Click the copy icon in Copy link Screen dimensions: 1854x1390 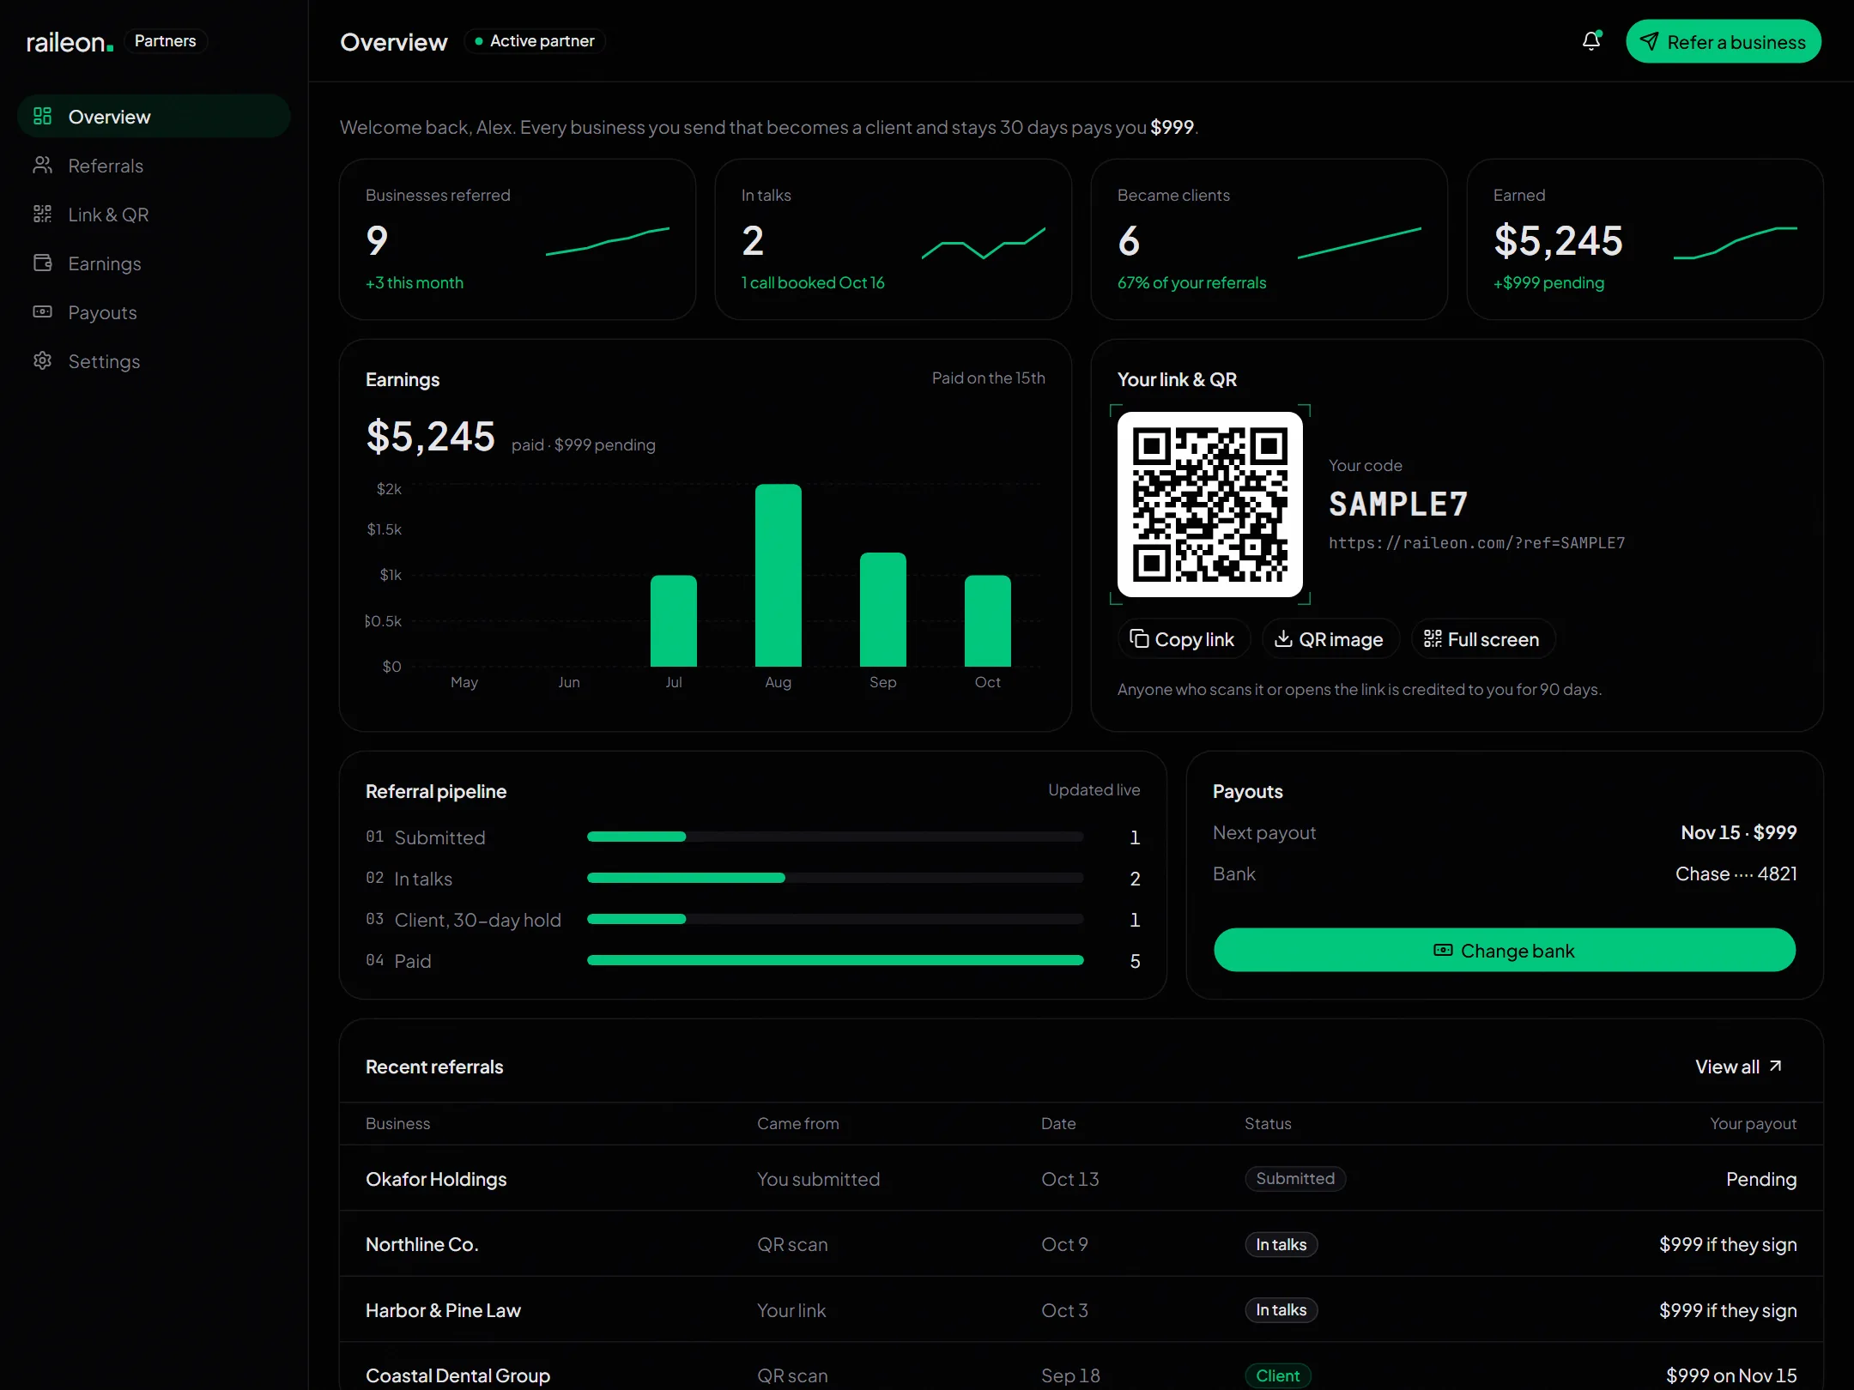click(x=1139, y=638)
